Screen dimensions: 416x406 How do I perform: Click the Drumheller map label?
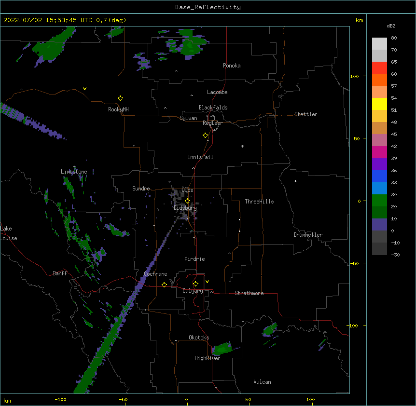coord(308,235)
